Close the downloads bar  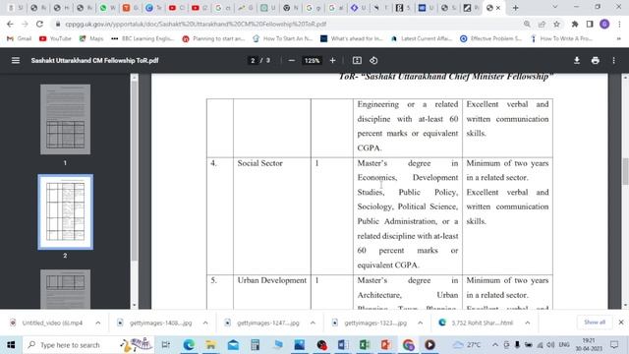pyautogui.click(x=621, y=323)
